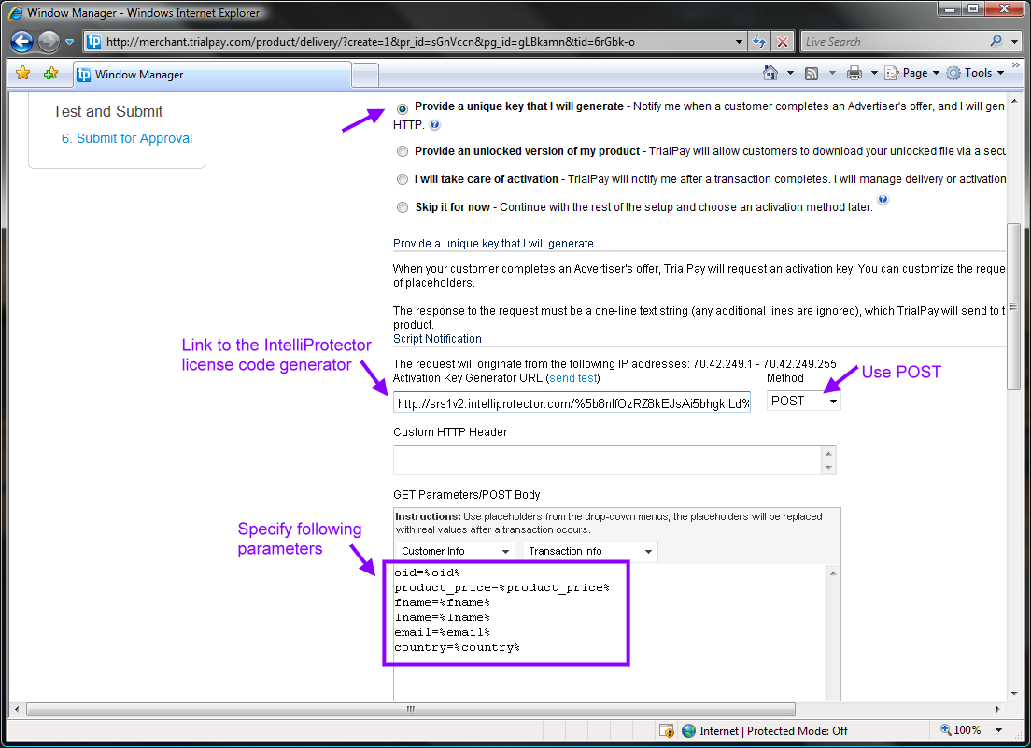Open the Method POST dropdown
The height and width of the screenshot is (748, 1031).
tap(803, 401)
